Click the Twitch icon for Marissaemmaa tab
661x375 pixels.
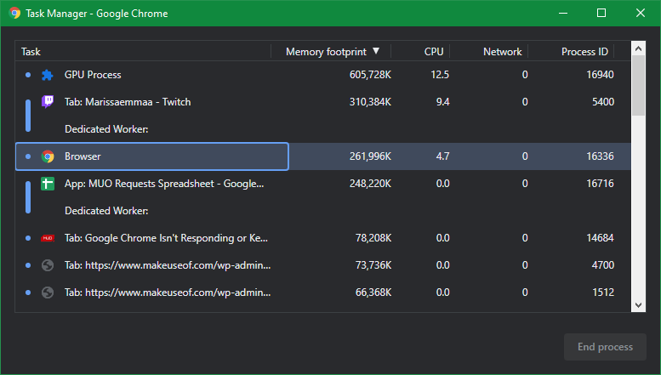point(48,102)
